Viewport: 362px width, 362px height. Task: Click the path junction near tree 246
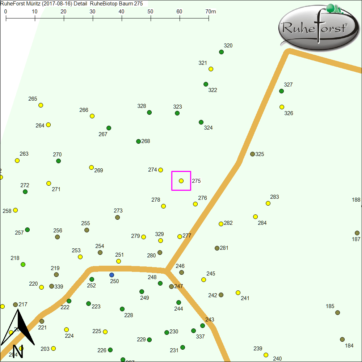pyautogui.click(x=166, y=270)
